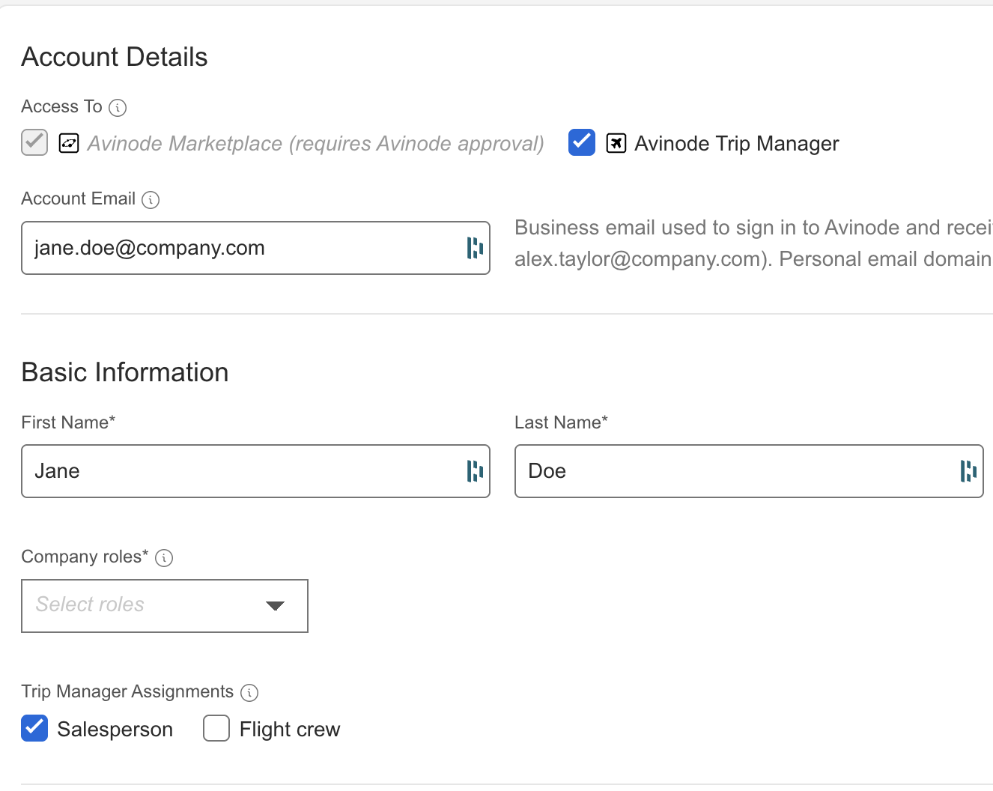Click password manager icon in First Name field
The height and width of the screenshot is (791, 993).
[x=475, y=471]
